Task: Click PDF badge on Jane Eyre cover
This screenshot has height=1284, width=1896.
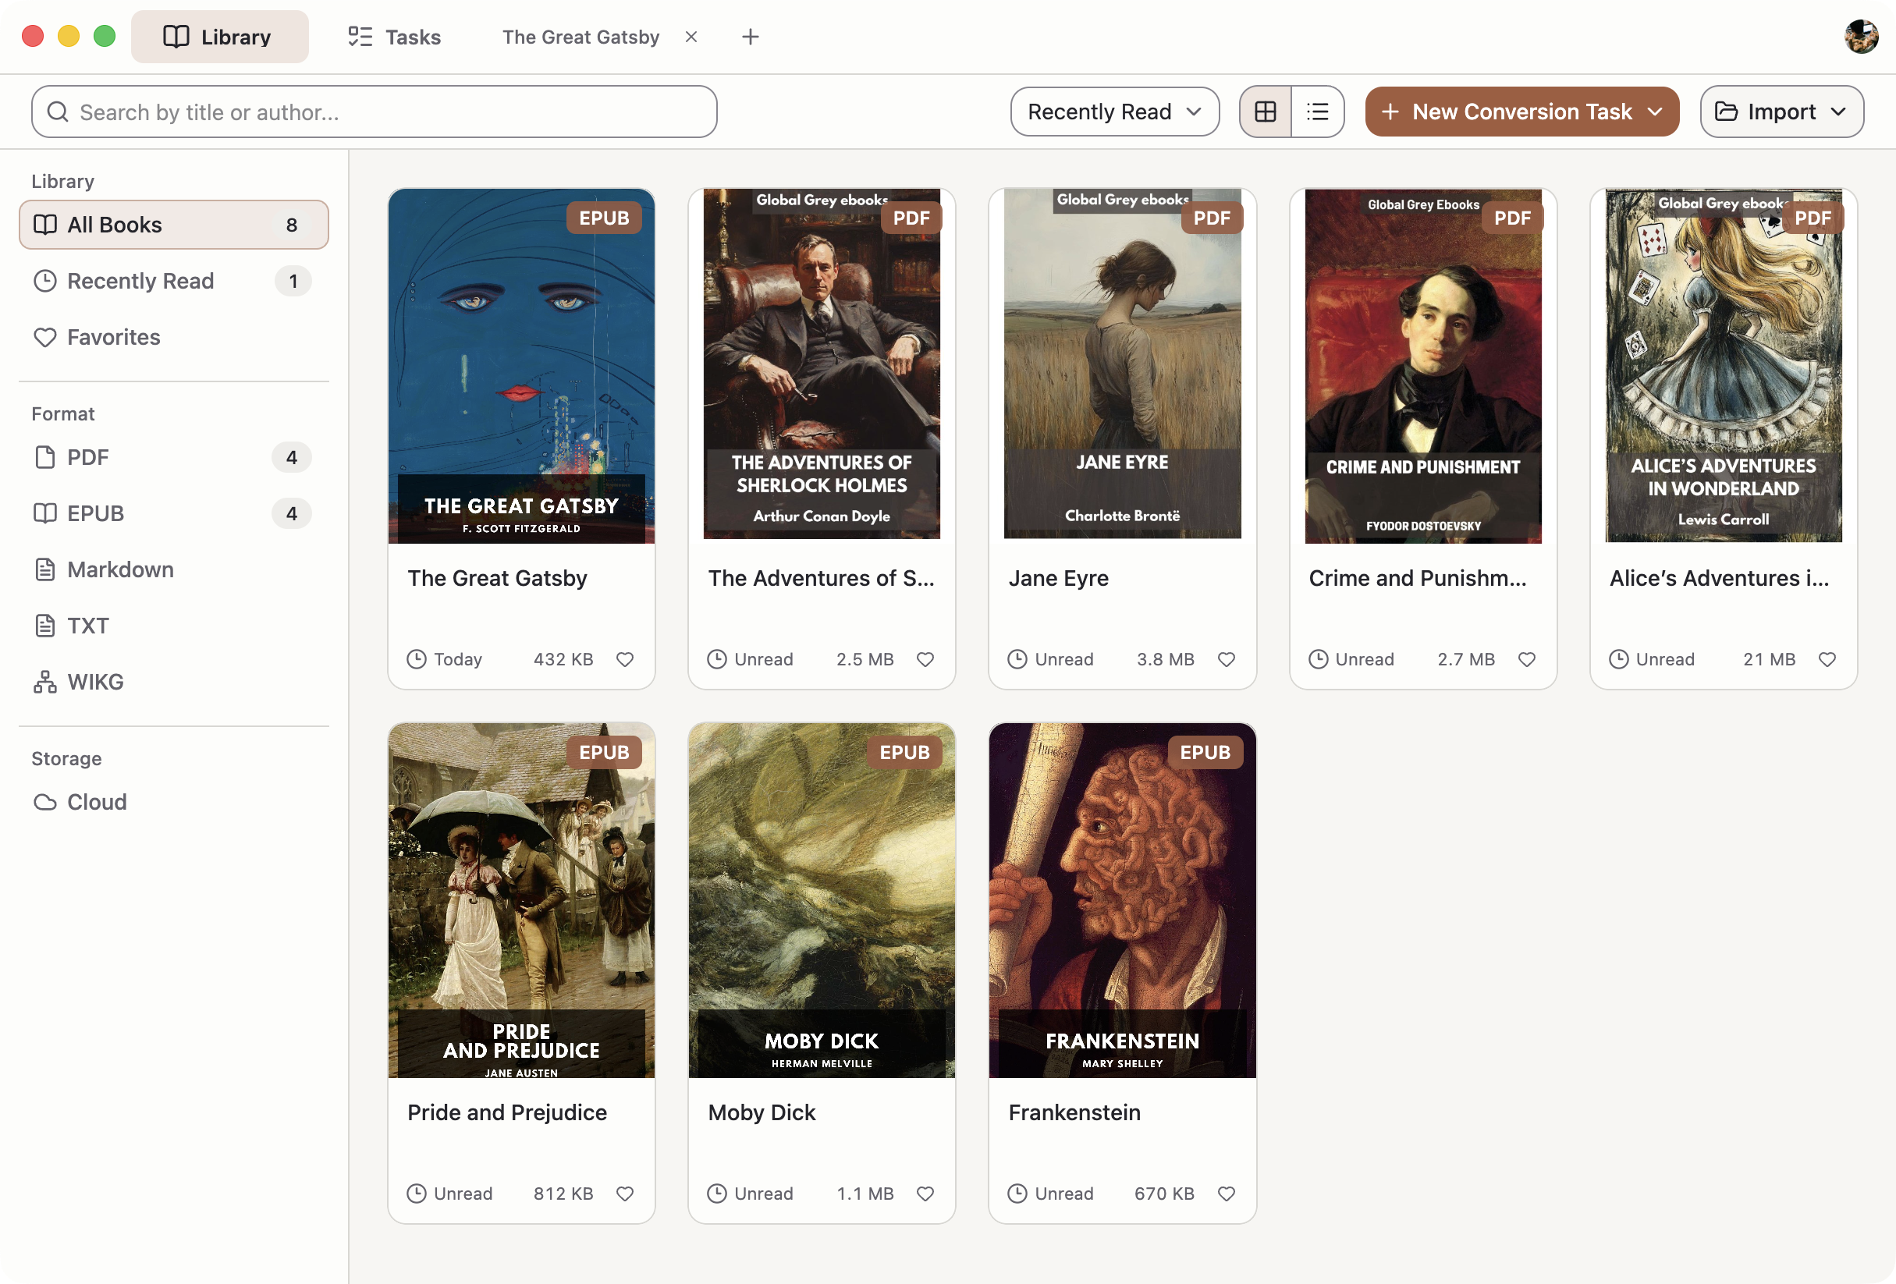Action: (x=1212, y=218)
